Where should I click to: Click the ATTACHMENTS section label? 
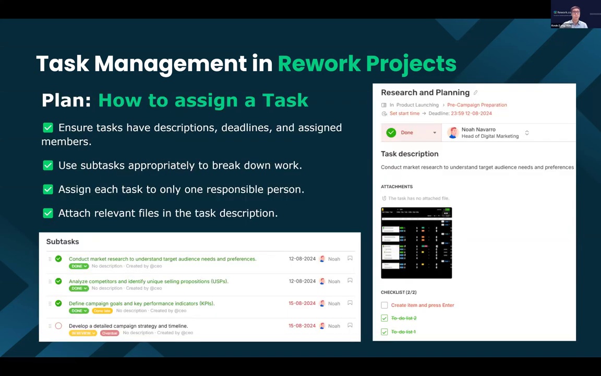click(x=396, y=187)
